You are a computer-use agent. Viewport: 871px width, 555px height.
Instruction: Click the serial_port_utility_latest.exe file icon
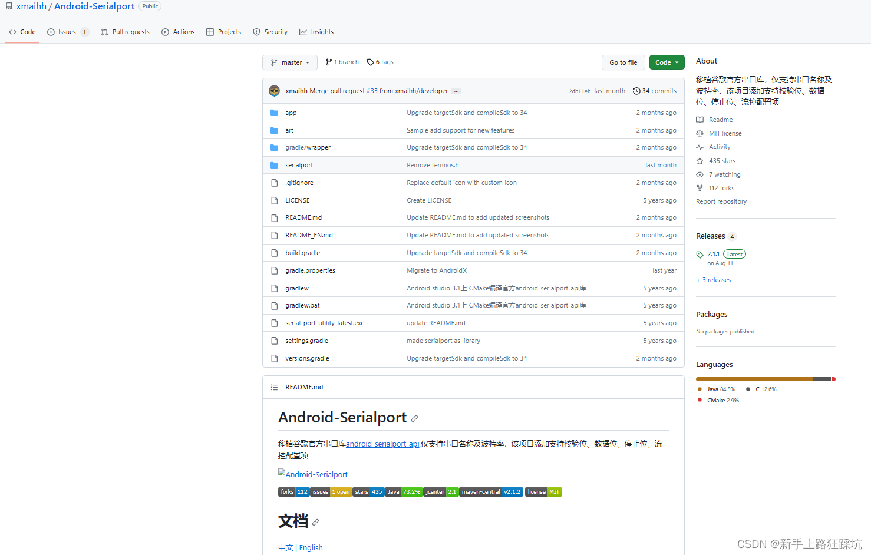(x=274, y=323)
